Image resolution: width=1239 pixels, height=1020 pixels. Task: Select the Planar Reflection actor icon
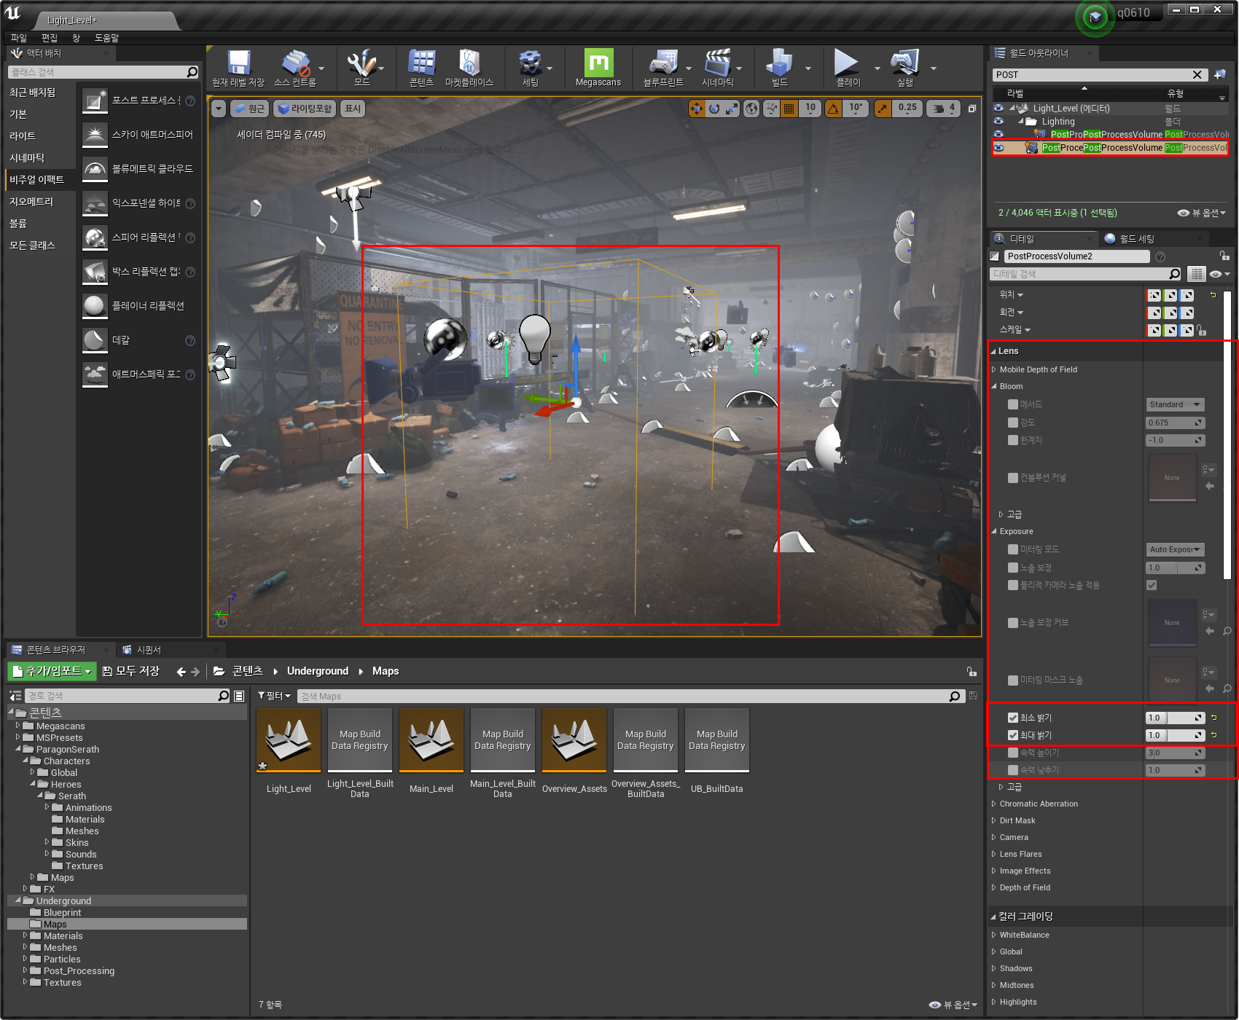(95, 306)
